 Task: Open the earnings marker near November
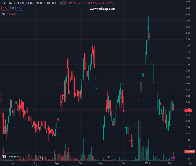click(x=108, y=158)
